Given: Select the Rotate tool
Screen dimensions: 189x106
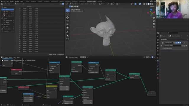Looking at the screenshot, I should click(68, 21).
